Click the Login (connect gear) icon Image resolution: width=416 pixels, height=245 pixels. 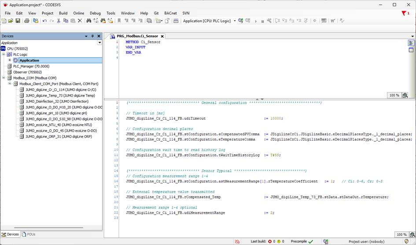tap(241, 21)
